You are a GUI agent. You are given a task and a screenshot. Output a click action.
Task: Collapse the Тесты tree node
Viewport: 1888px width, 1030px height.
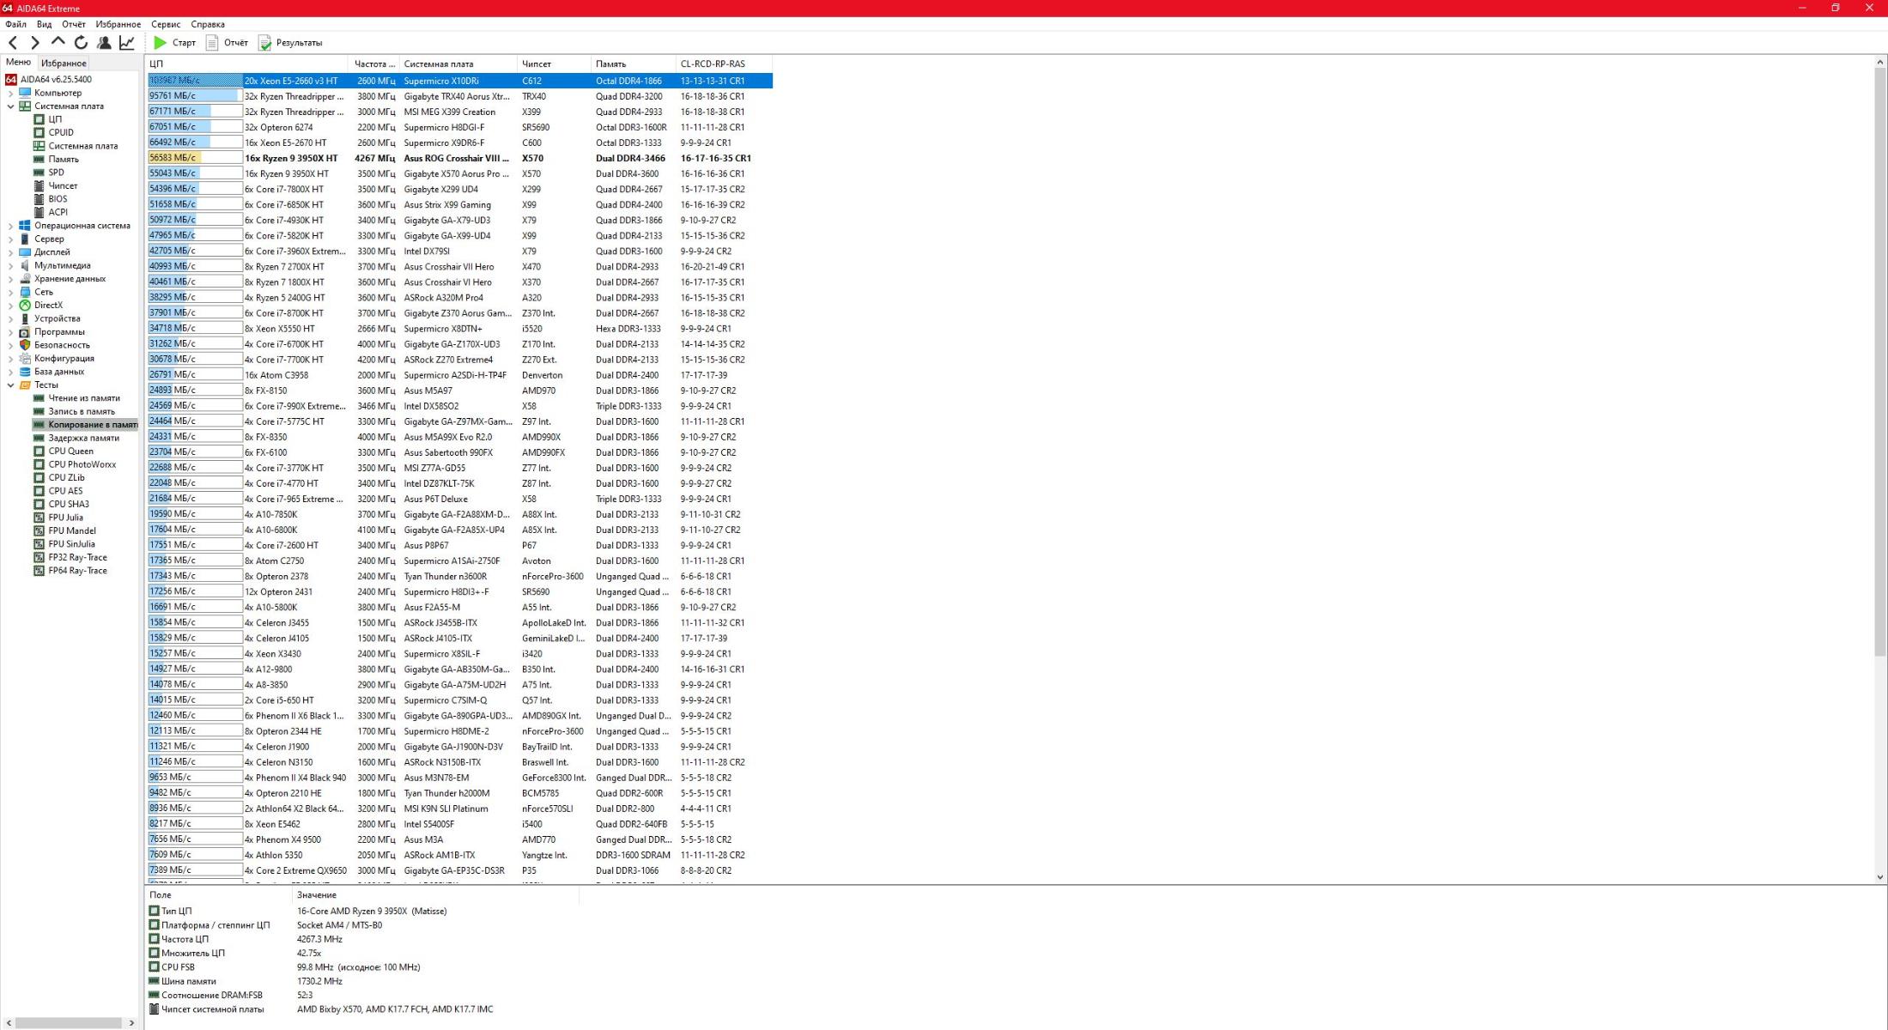(x=10, y=385)
